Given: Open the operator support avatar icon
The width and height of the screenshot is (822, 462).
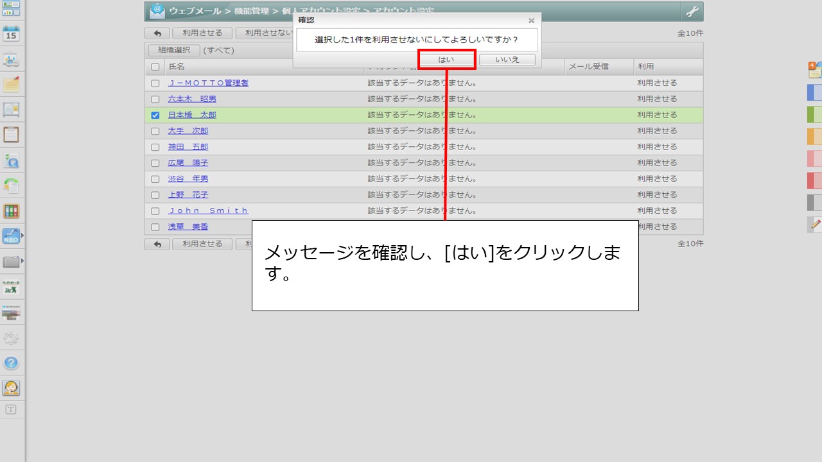Looking at the screenshot, I should [x=11, y=388].
